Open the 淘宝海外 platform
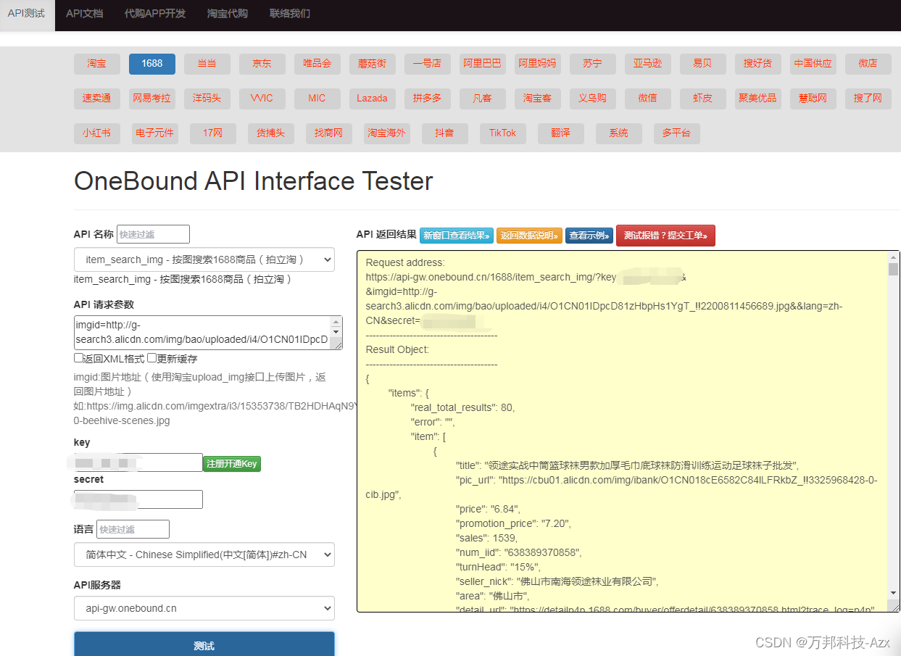Viewport: 901px width, 656px height. click(387, 133)
